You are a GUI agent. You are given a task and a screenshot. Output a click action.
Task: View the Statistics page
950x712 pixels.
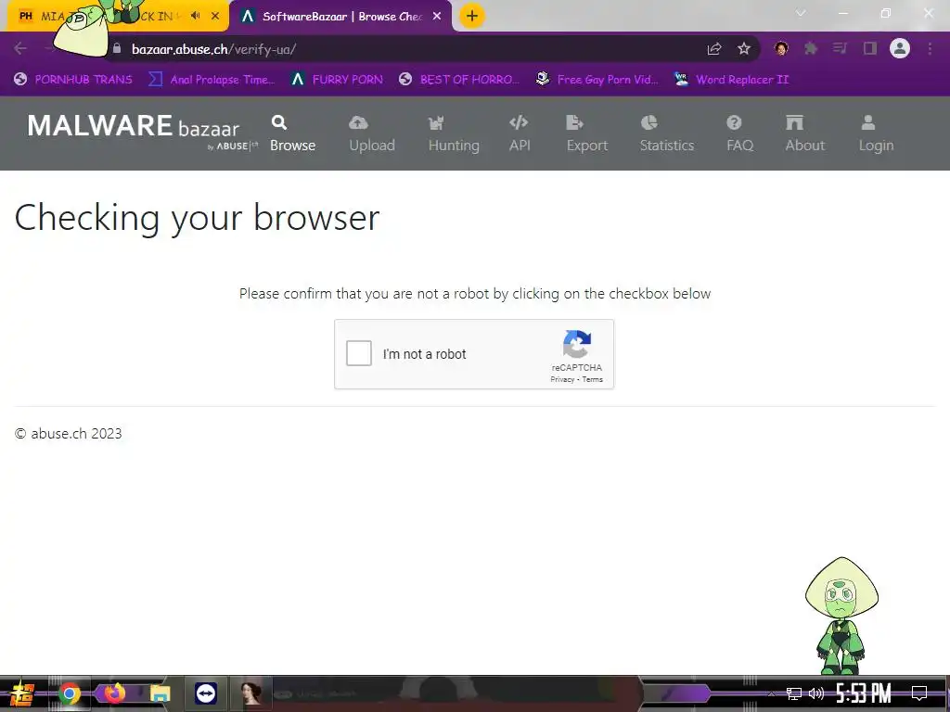[667, 134]
